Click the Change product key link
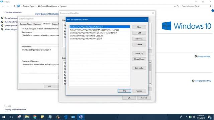 tap(203, 81)
